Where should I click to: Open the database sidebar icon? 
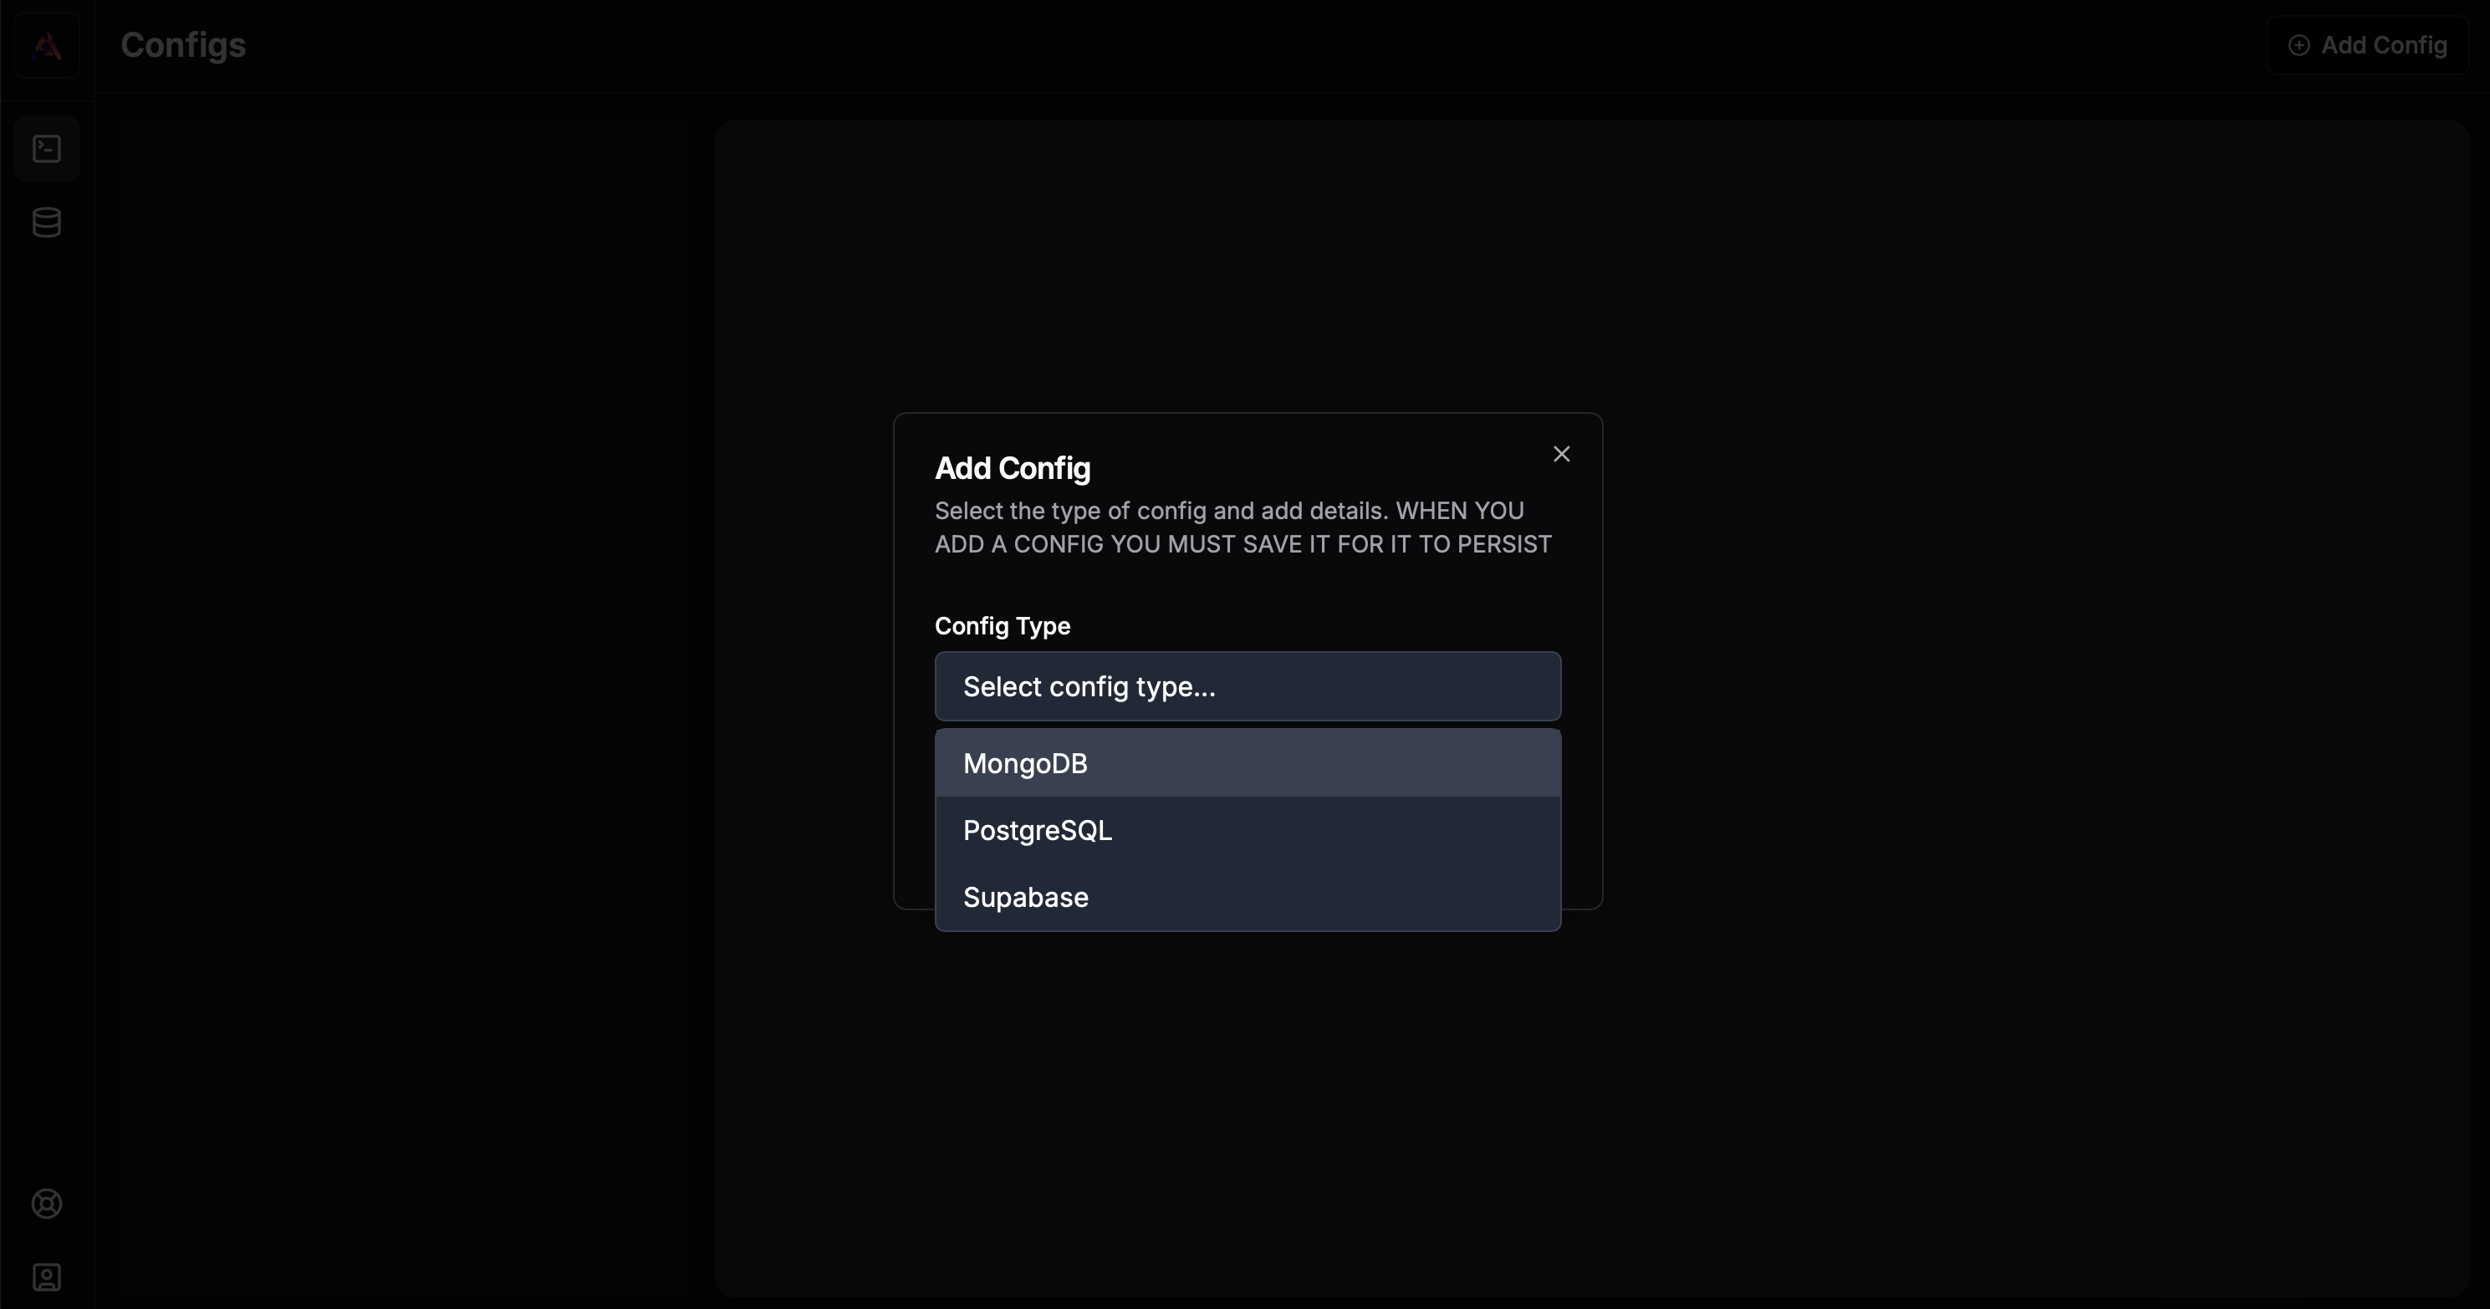46,222
